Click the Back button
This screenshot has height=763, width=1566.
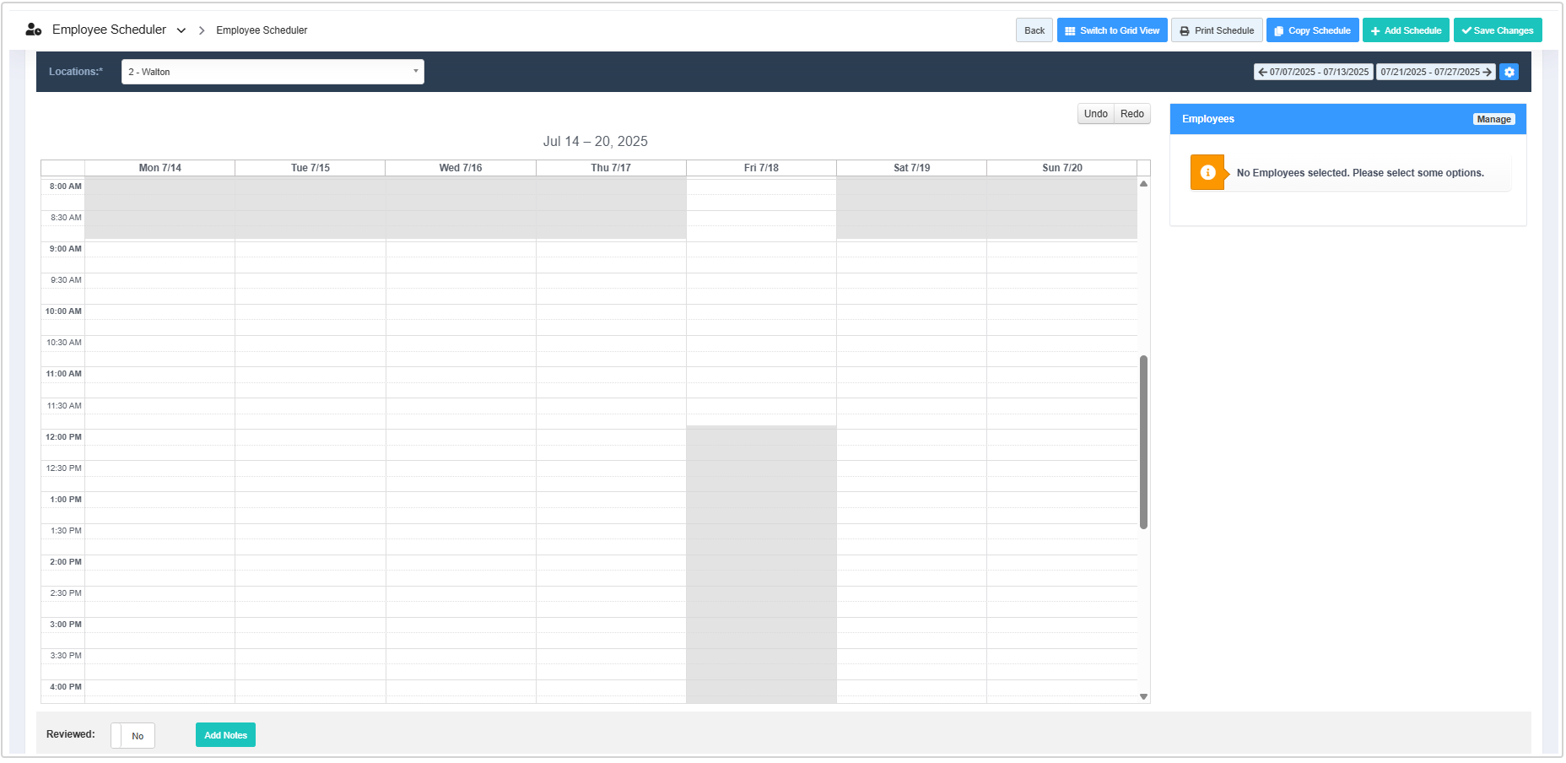tap(1034, 30)
